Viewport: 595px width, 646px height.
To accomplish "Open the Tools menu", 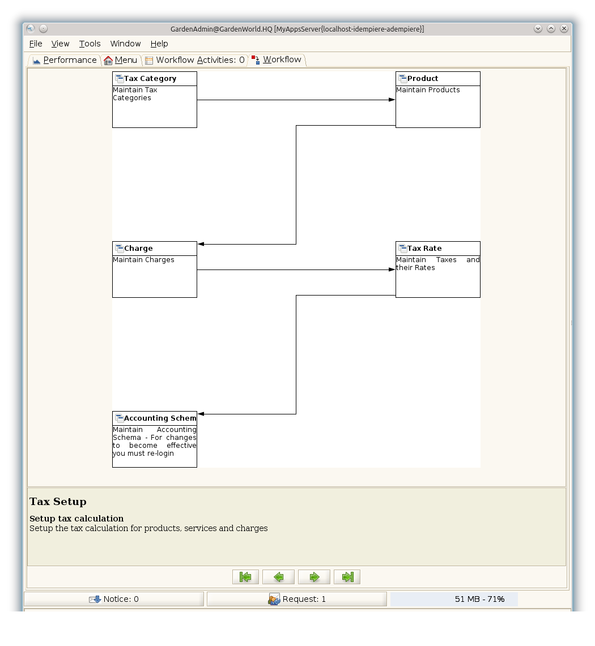I will click(90, 44).
